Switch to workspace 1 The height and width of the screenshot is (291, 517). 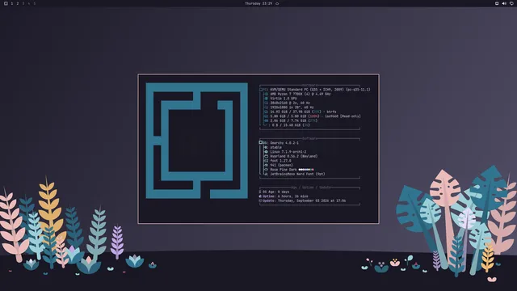click(12, 3)
